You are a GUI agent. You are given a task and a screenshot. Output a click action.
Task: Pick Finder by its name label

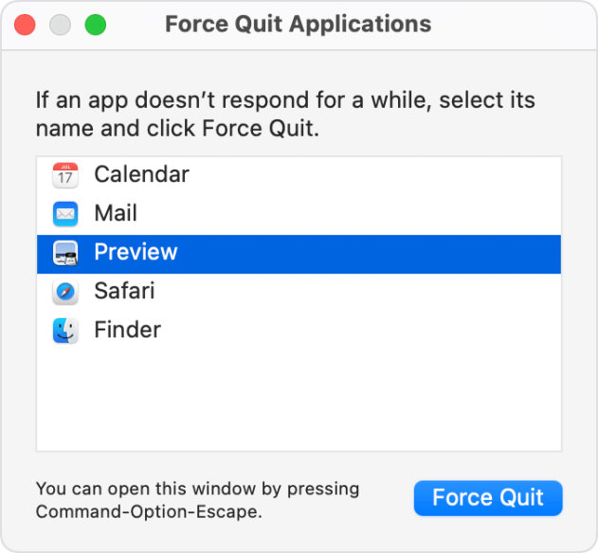pyautogui.click(x=127, y=330)
